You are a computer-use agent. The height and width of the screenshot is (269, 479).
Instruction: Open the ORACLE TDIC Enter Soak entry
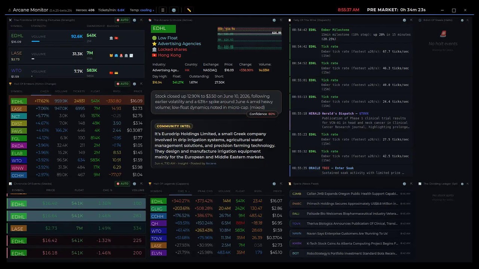(x=351, y=171)
